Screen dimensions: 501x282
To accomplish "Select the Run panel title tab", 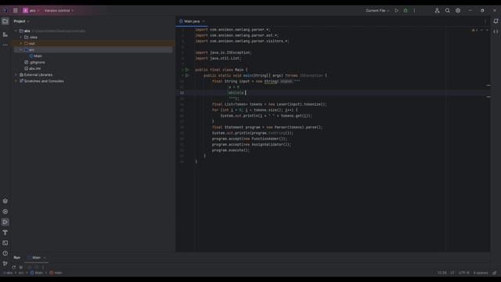I will [17, 258].
